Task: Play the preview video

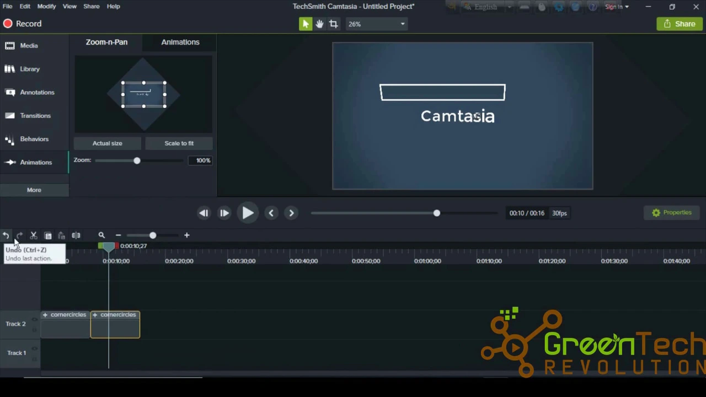Action: [248, 213]
